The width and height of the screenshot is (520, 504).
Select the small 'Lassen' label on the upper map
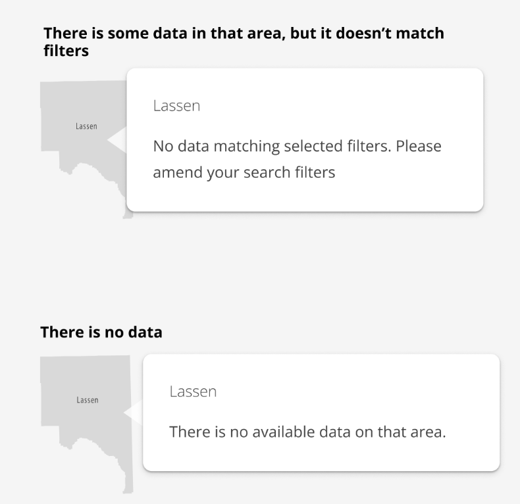(86, 126)
